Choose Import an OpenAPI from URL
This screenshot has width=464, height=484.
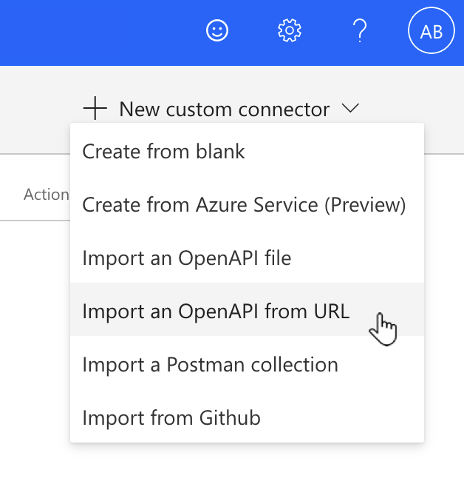(x=216, y=312)
